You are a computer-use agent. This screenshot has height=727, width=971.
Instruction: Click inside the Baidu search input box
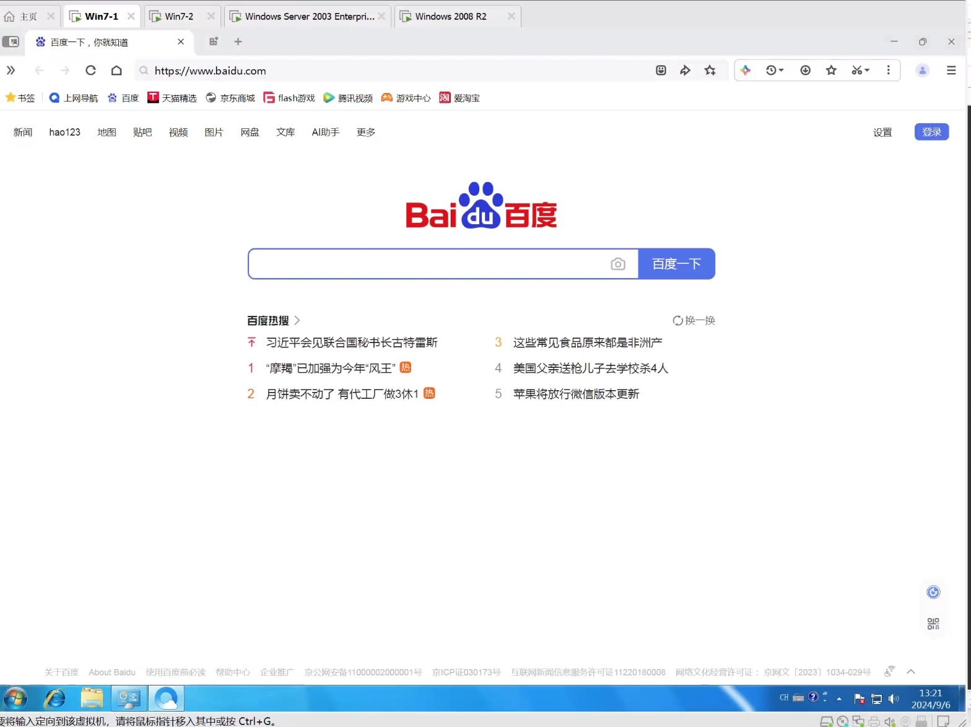coord(429,264)
